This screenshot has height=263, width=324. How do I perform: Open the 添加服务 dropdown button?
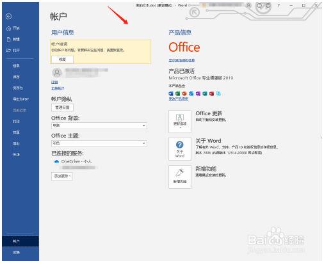pos(62,176)
